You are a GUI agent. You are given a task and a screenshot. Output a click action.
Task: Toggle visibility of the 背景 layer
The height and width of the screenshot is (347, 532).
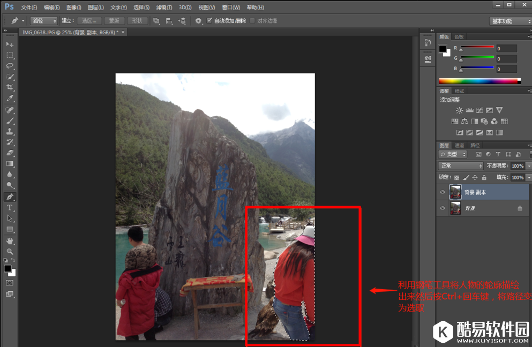(443, 208)
